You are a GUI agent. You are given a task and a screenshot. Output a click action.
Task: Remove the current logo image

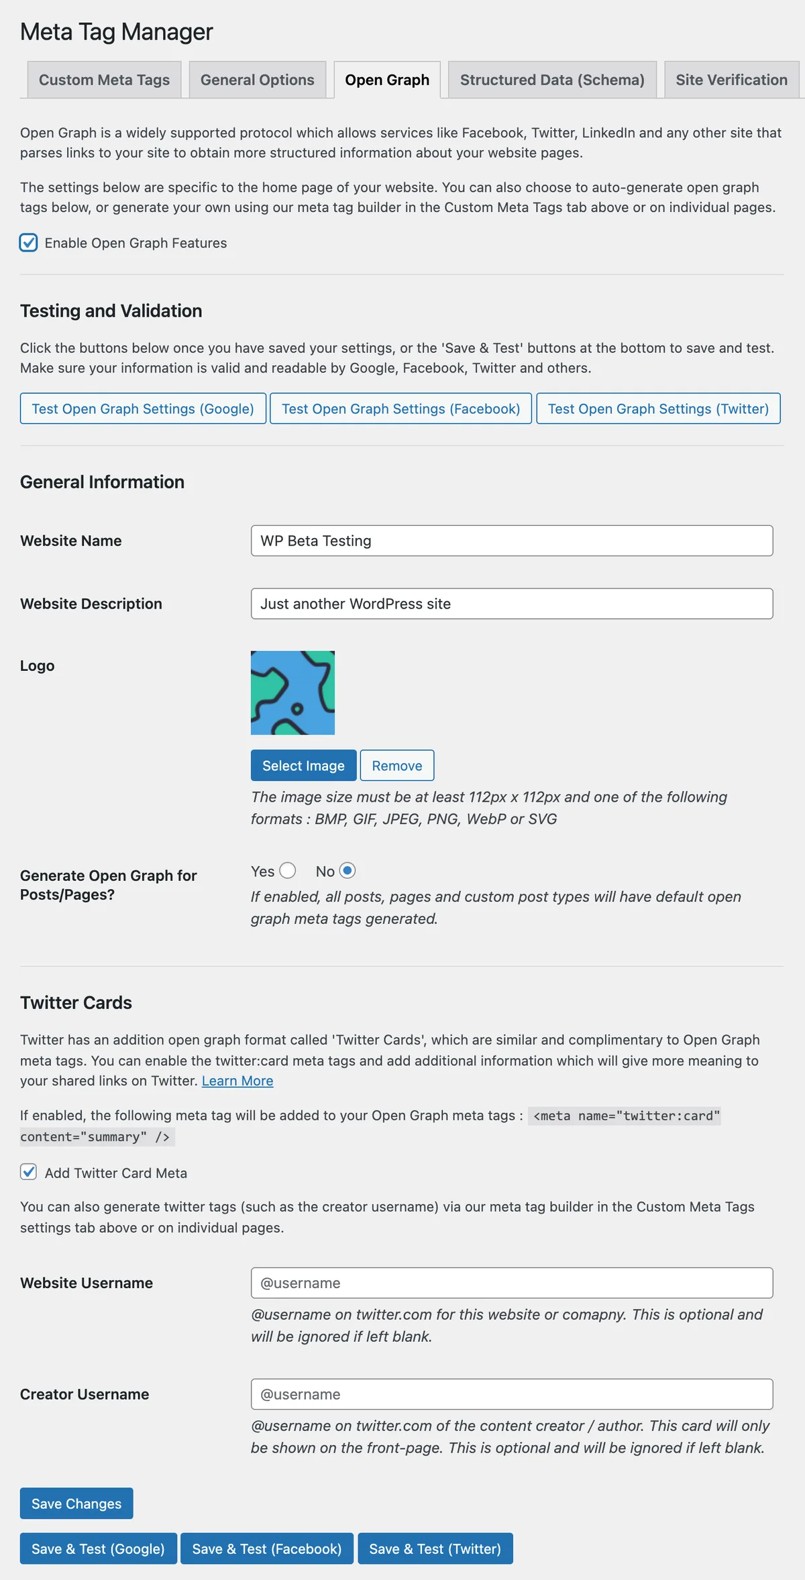(397, 766)
